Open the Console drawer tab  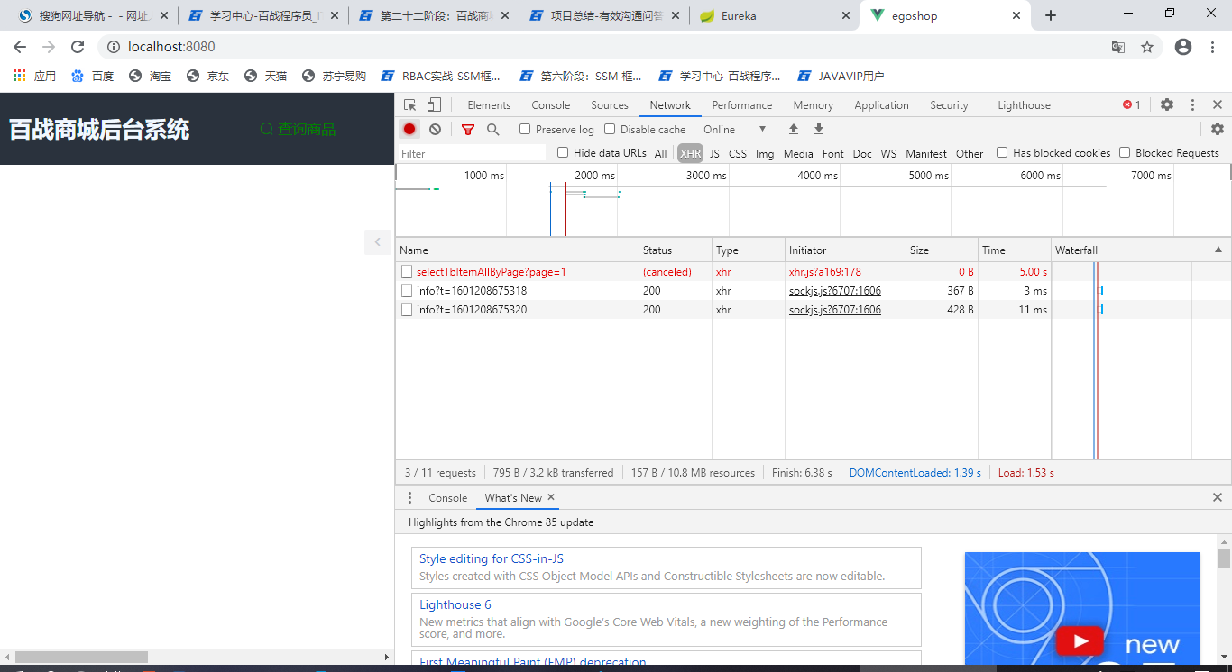click(447, 497)
